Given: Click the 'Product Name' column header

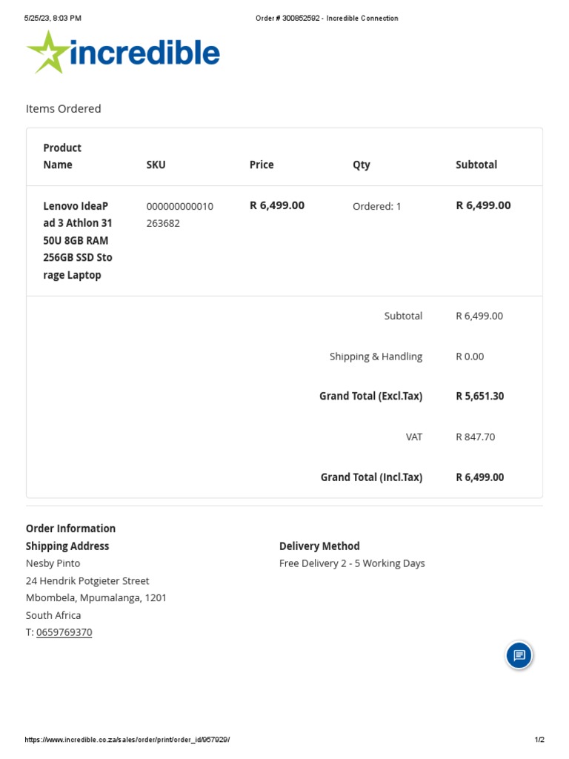Looking at the screenshot, I should click(x=62, y=156).
